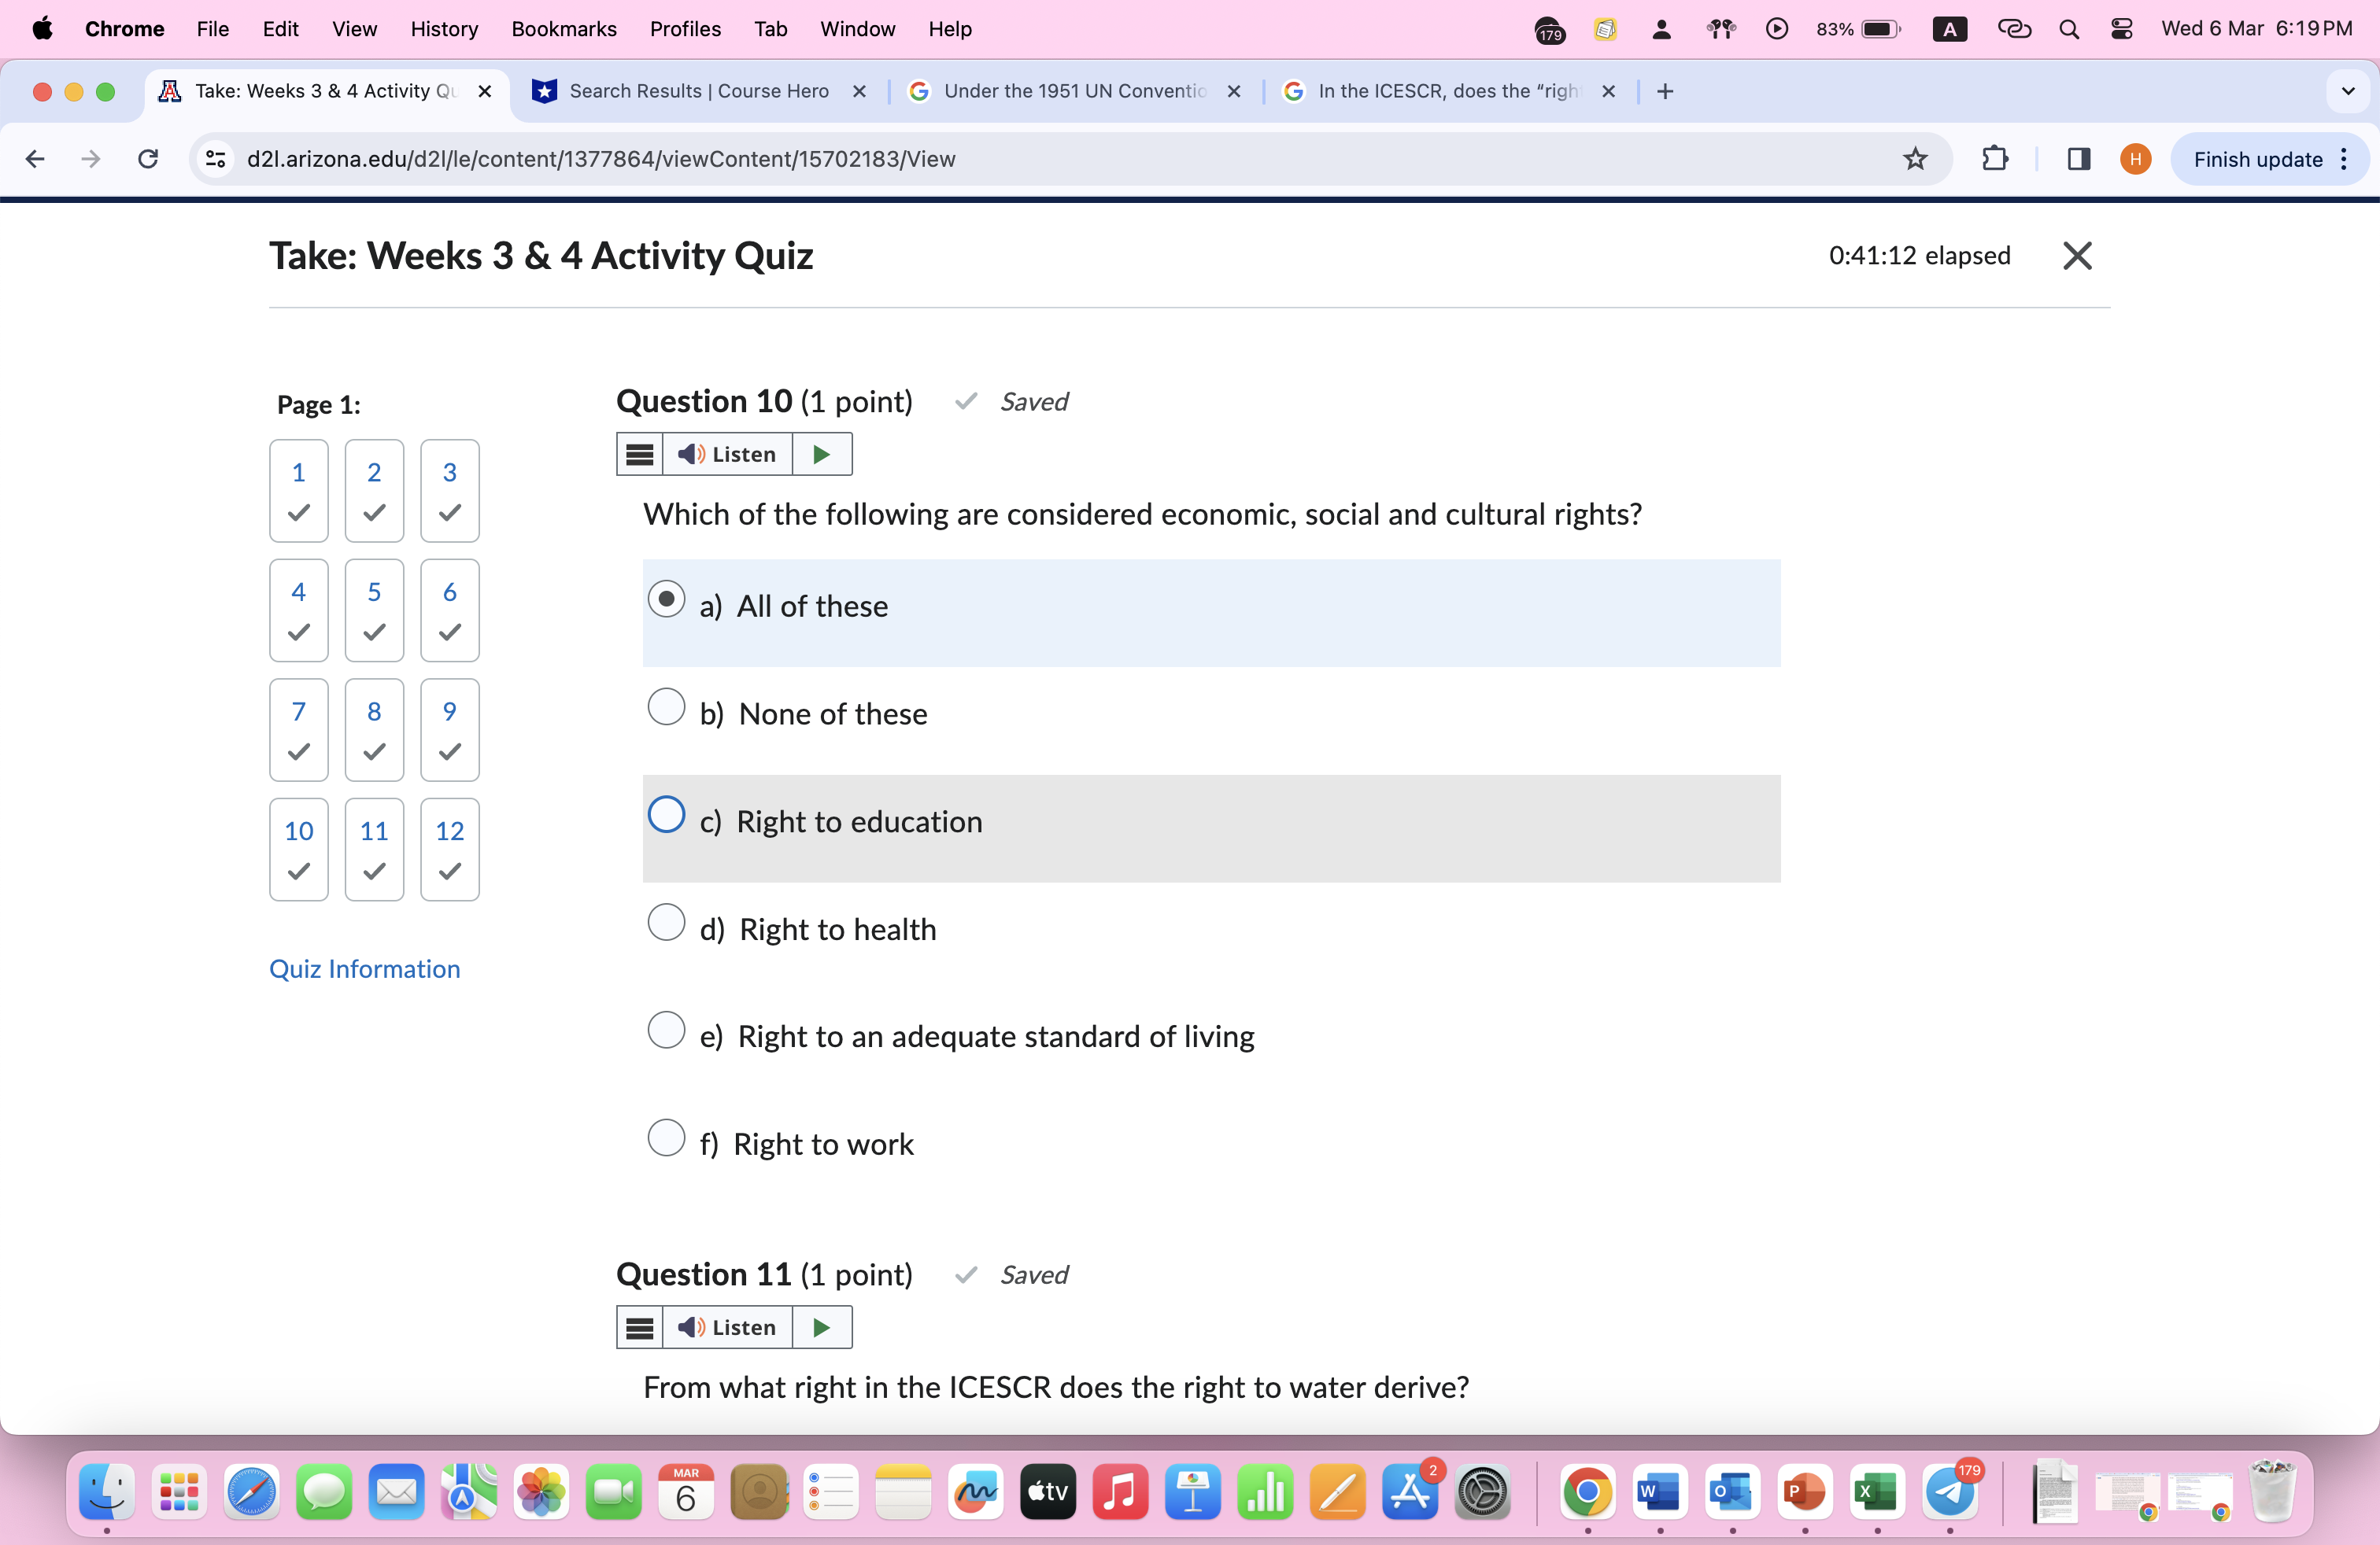The image size is (2380, 1545).
Task: Select f) Right to work answer
Action: pyautogui.click(x=666, y=1138)
